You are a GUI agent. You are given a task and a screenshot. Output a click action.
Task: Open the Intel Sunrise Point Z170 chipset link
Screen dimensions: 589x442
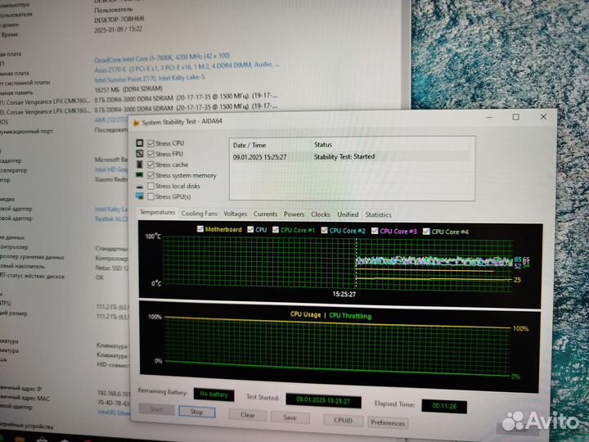(x=150, y=79)
